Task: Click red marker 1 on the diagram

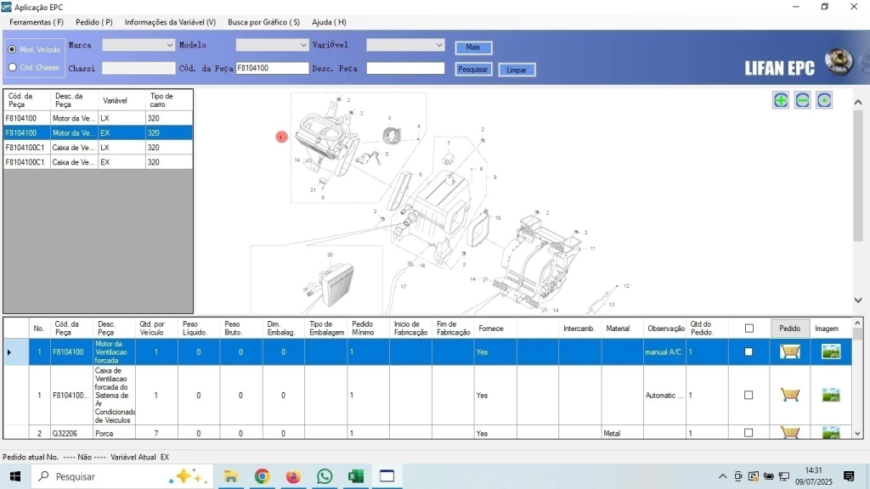Action: 281,137
